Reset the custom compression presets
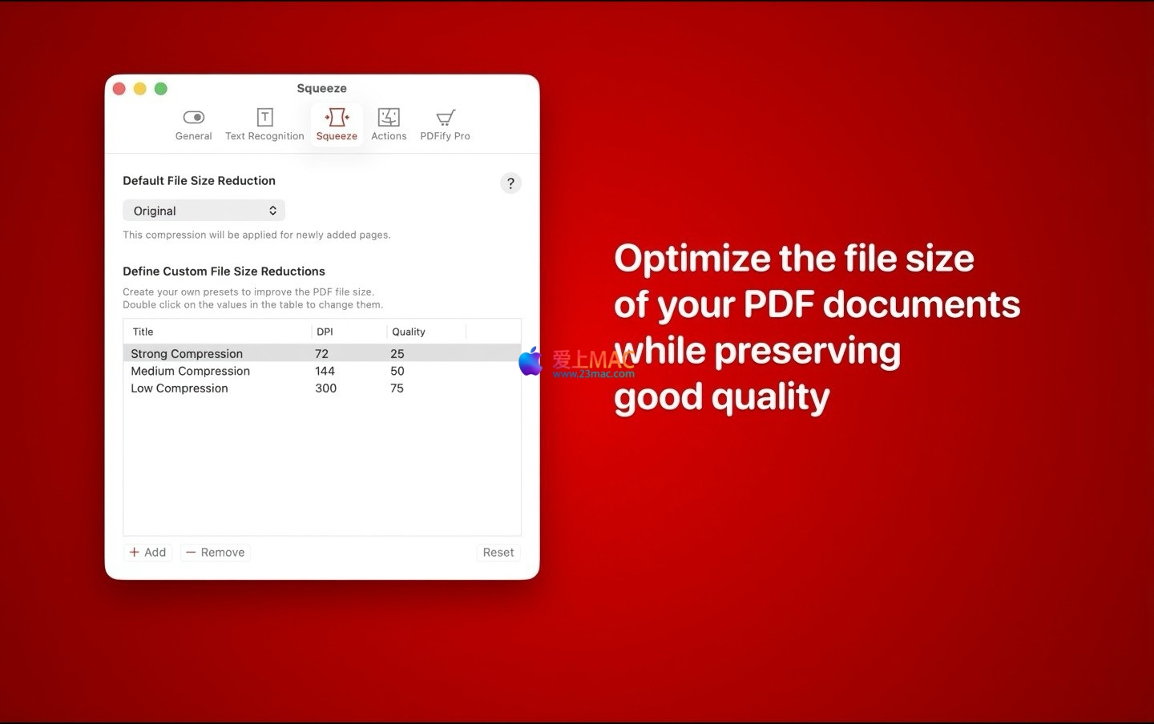The width and height of the screenshot is (1154, 724). (498, 553)
